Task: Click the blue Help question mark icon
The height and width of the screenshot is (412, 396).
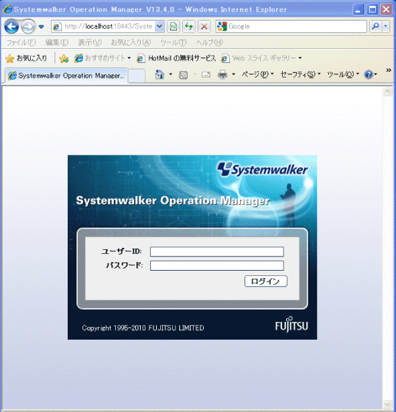Action: coord(369,75)
